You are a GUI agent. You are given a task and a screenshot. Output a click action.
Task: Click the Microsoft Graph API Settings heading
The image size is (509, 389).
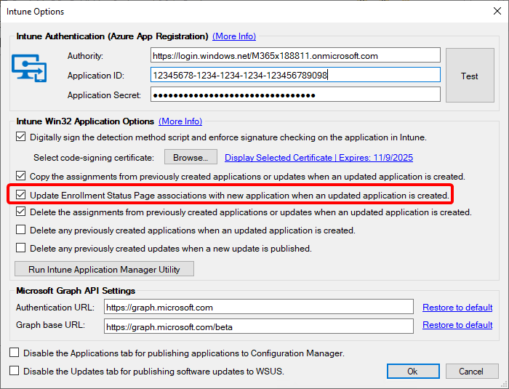point(76,291)
